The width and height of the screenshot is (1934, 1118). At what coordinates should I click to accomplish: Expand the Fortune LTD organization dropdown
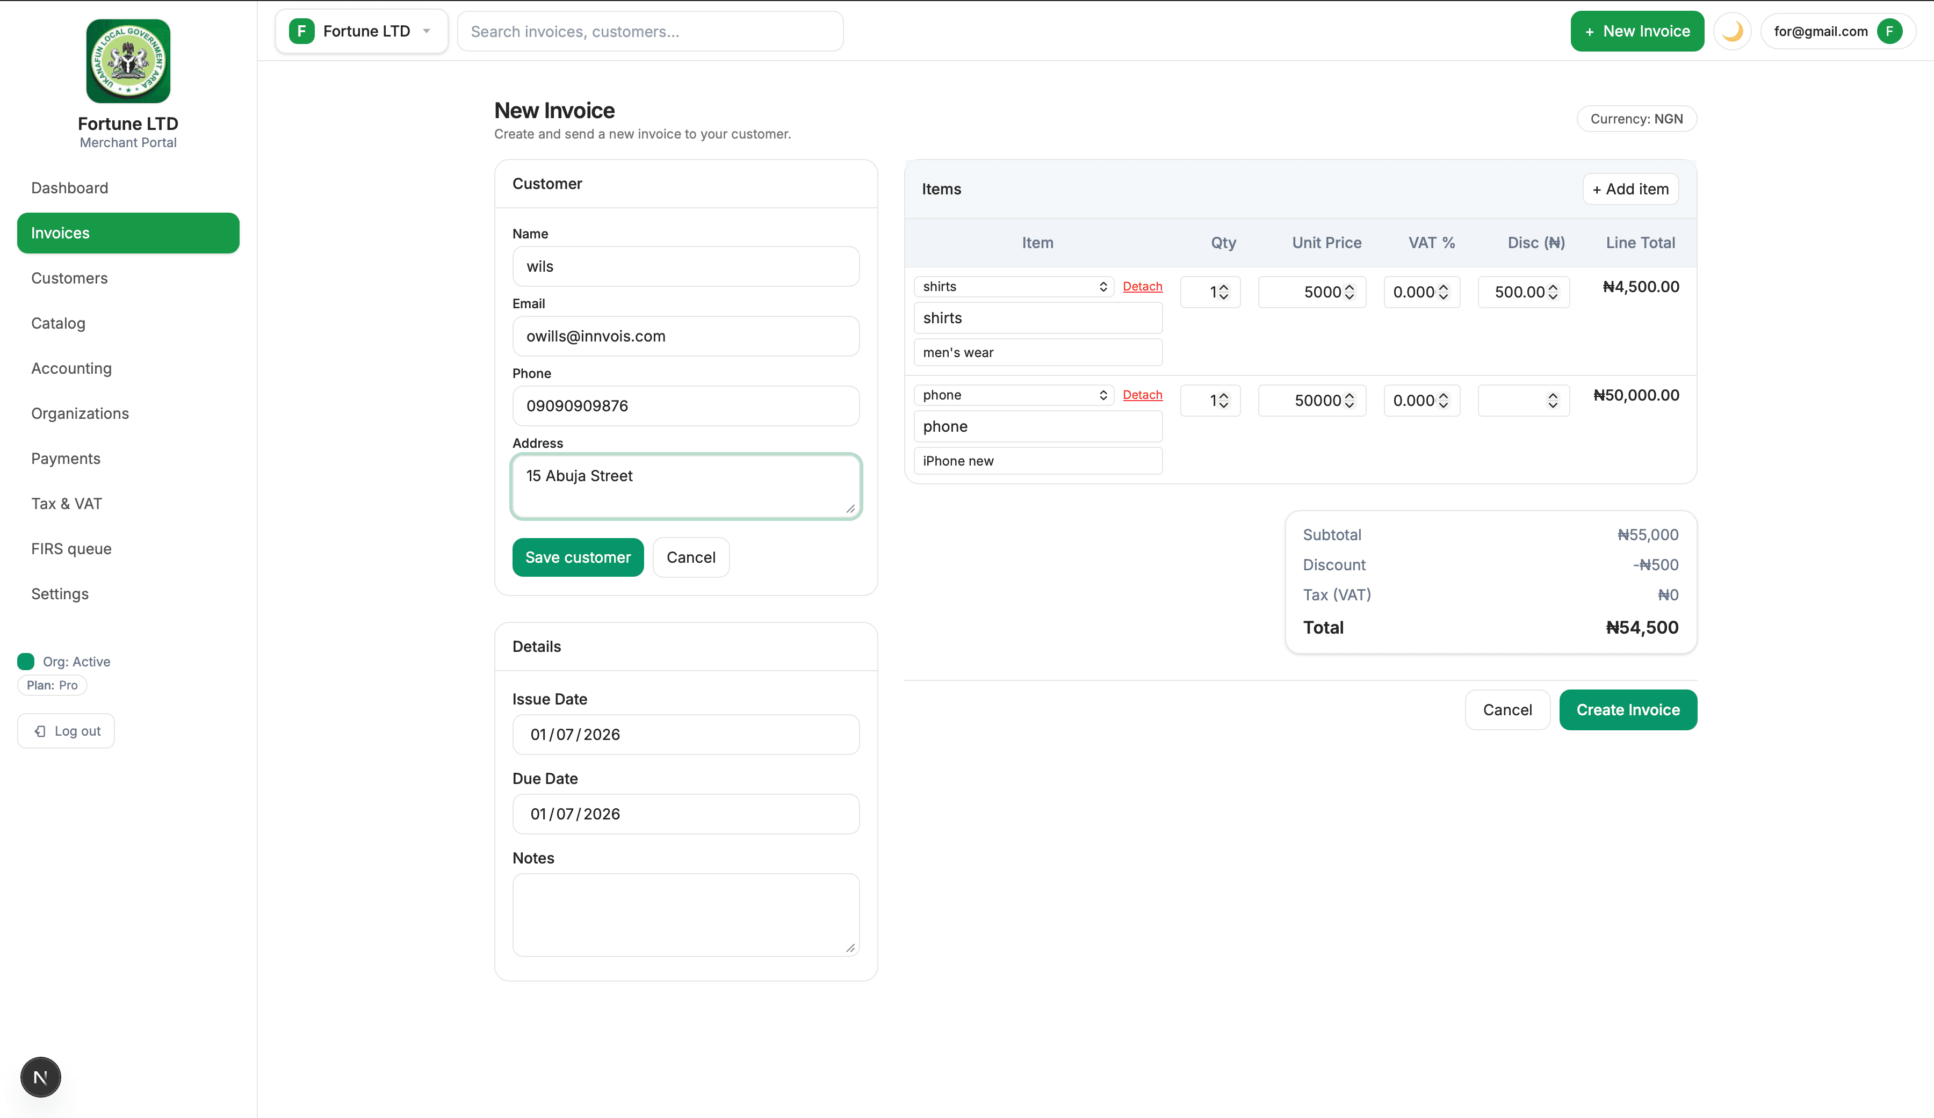[427, 31]
